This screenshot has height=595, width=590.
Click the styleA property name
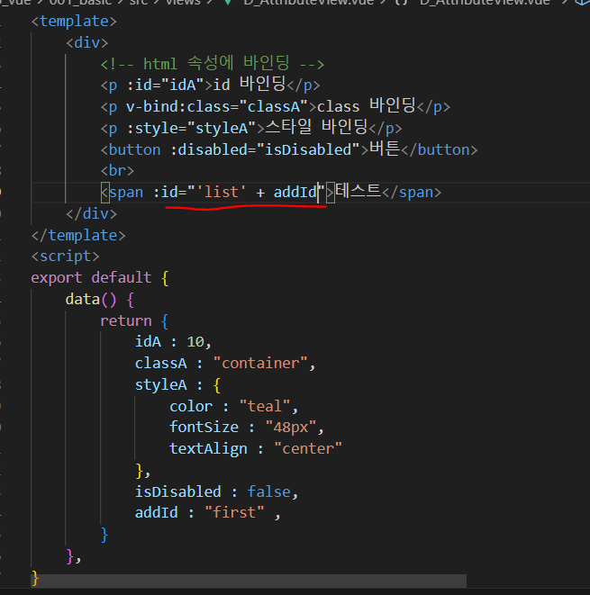pyautogui.click(x=160, y=384)
